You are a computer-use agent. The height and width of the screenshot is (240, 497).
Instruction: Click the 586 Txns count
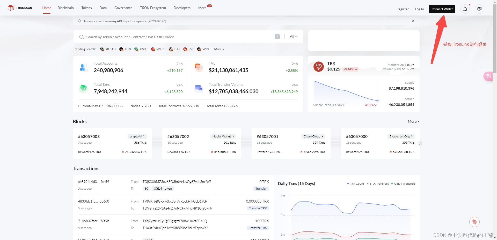(140, 143)
